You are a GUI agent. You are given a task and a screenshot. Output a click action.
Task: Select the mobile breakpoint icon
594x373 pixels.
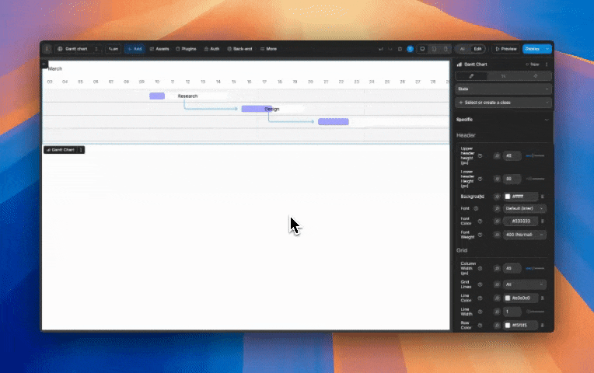(445, 49)
